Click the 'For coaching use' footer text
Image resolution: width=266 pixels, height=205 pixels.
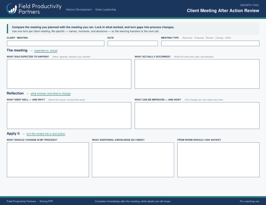[x=249, y=201]
